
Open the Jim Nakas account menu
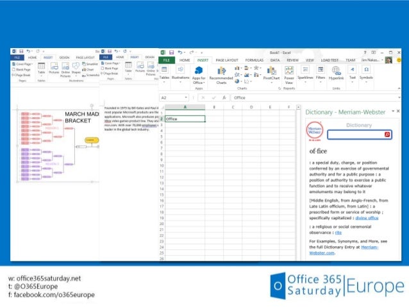click(x=372, y=60)
